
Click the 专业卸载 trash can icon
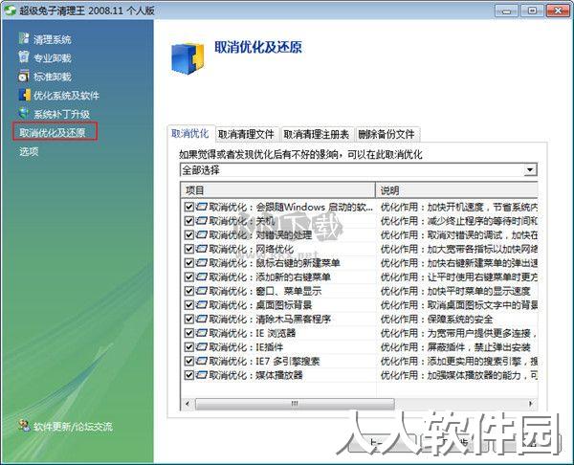tap(24, 56)
